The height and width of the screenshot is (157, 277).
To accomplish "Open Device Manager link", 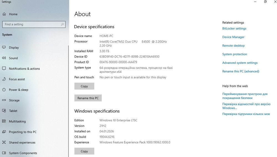I will [x=233, y=37].
